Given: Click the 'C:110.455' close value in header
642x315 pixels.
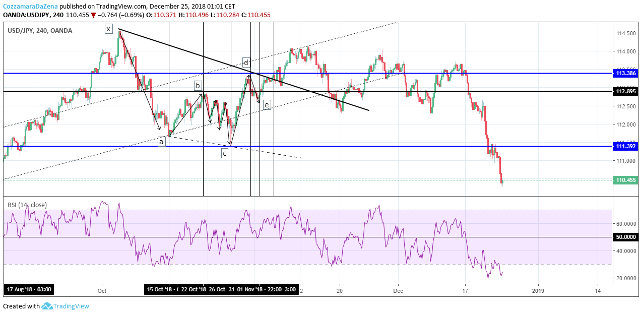Looking at the screenshot, I should (255, 15).
